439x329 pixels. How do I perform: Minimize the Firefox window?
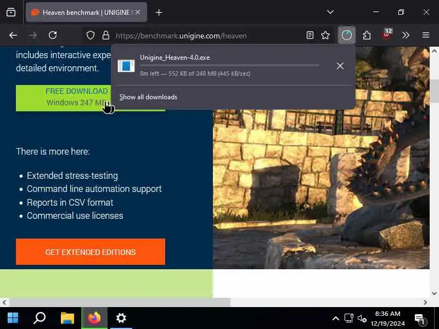click(376, 12)
